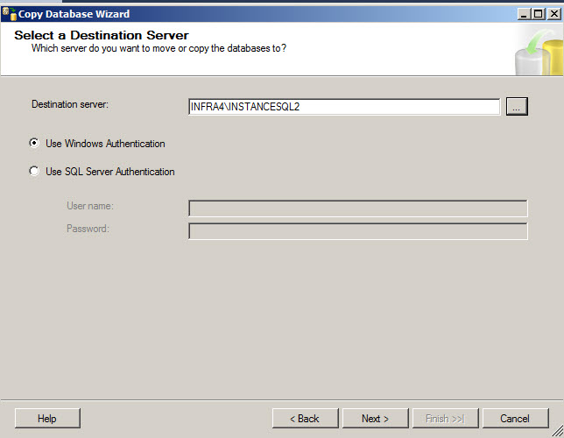Maximize the wizard window

(539, 14)
